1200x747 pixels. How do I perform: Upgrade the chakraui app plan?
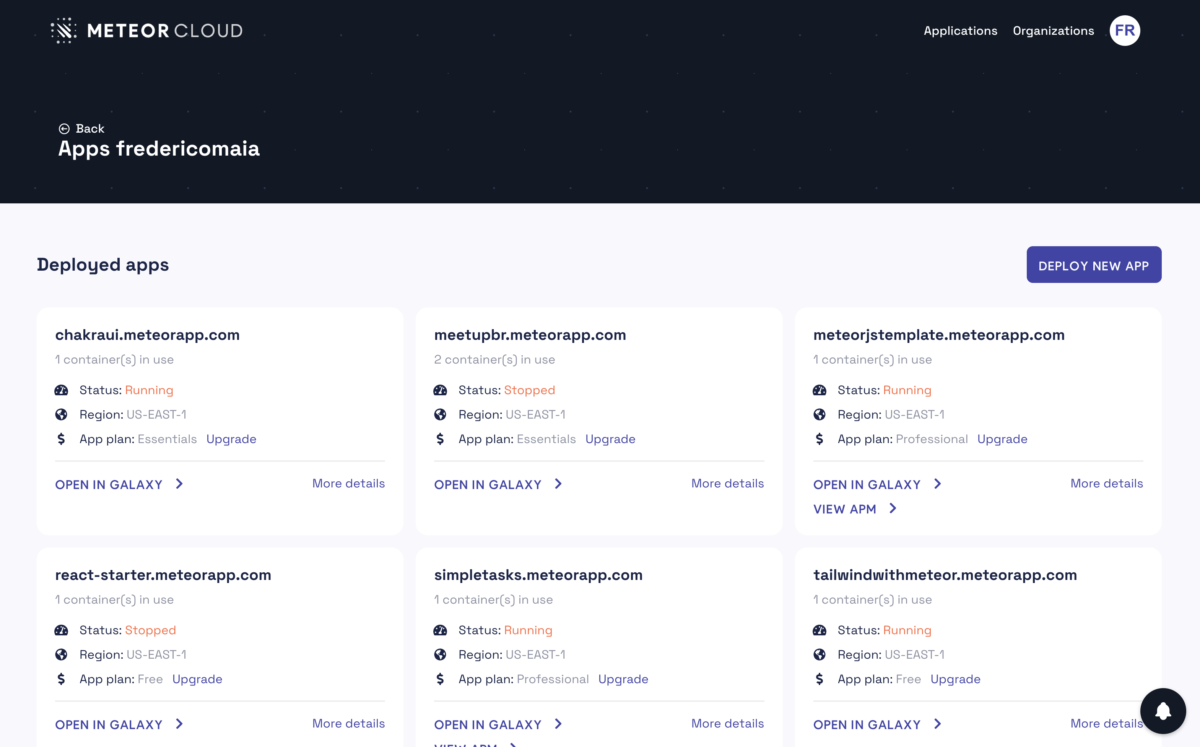point(231,439)
